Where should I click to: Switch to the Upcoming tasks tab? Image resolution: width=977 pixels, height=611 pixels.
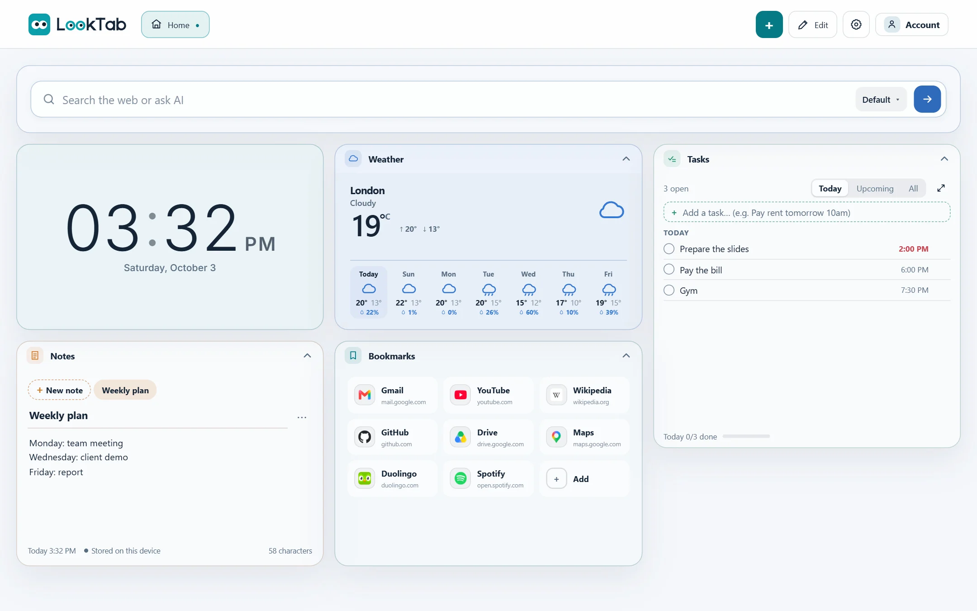pyautogui.click(x=875, y=188)
